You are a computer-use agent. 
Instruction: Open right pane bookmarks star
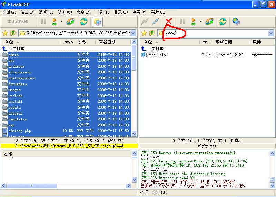pyautogui.click(x=144, y=33)
